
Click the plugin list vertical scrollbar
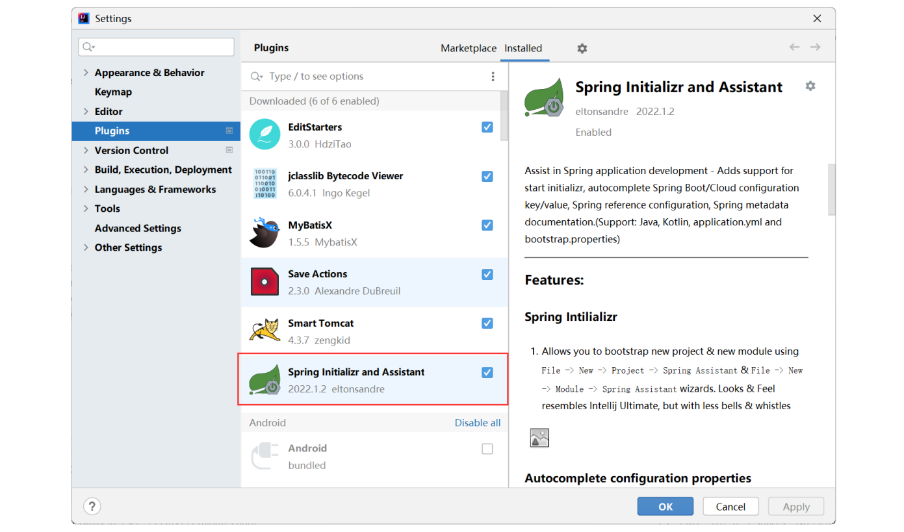click(x=504, y=116)
